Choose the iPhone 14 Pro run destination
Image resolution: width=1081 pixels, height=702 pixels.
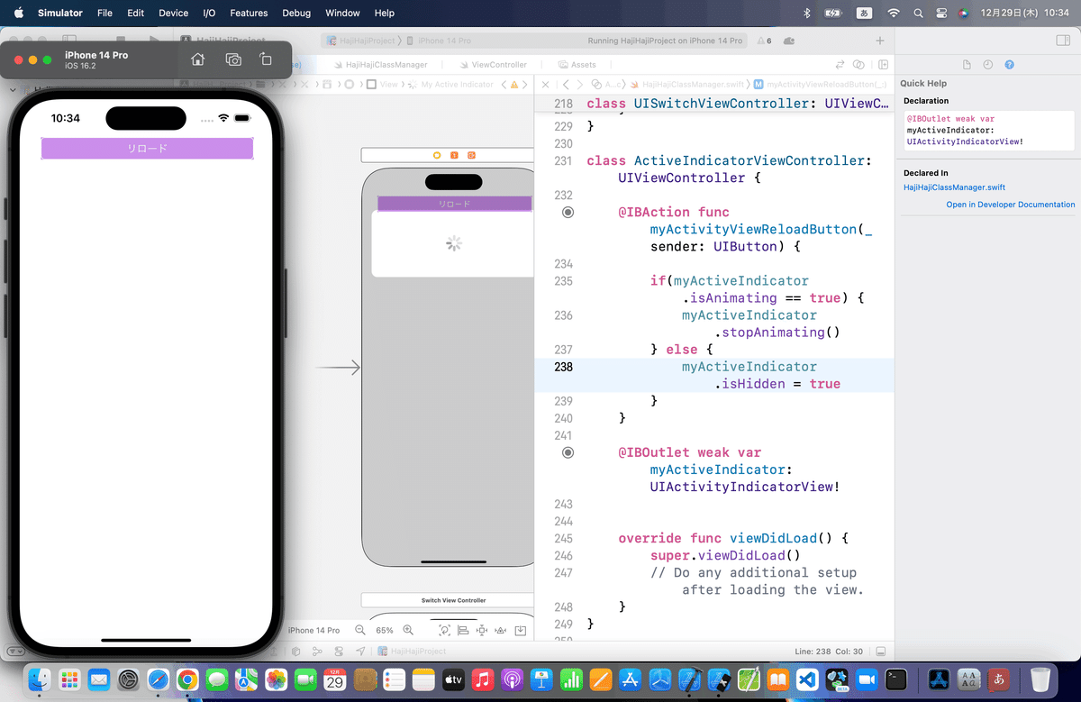point(439,41)
